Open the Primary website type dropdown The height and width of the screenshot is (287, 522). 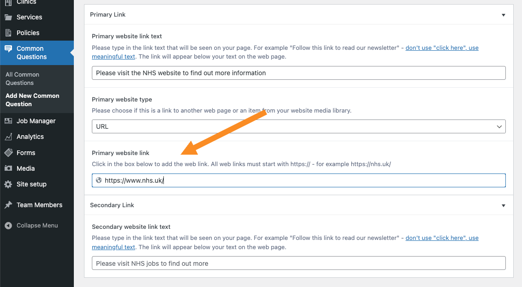pos(299,126)
